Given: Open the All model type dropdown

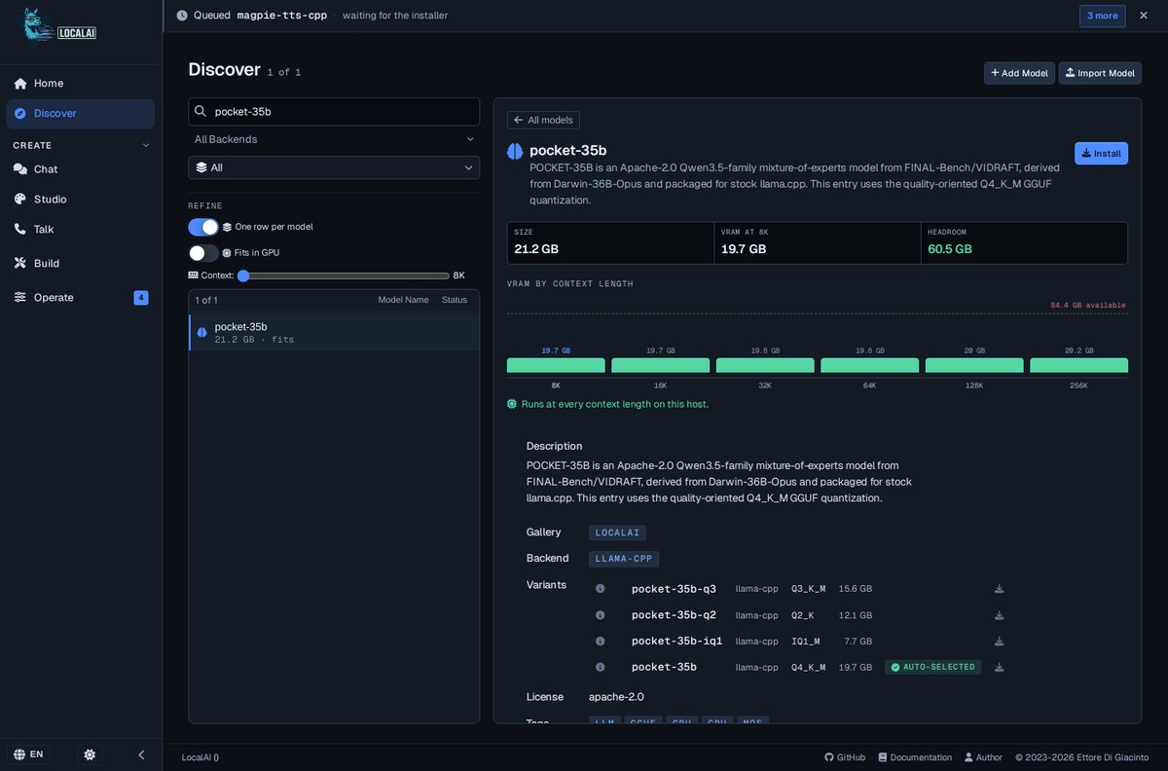Looking at the screenshot, I should 334,167.
